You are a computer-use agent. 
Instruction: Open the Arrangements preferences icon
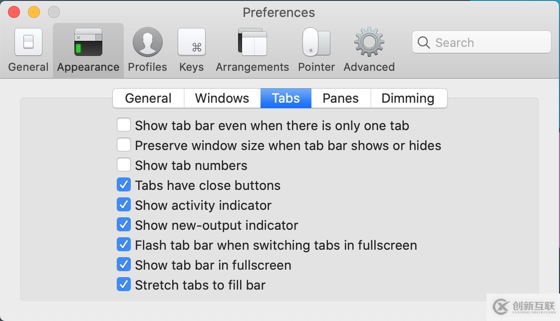point(253,42)
